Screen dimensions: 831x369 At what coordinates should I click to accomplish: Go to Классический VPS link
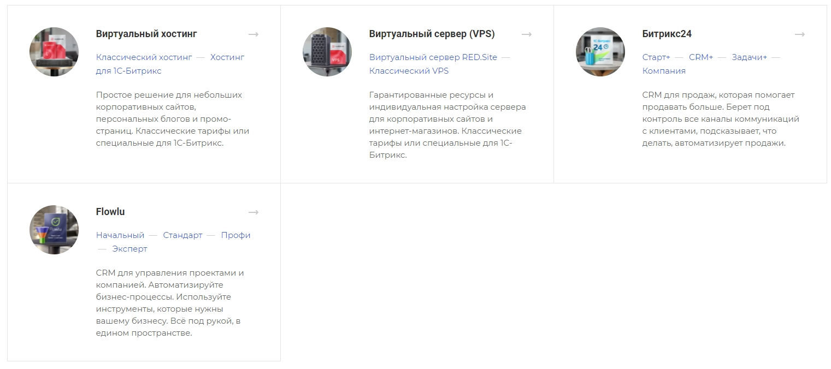click(409, 71)
